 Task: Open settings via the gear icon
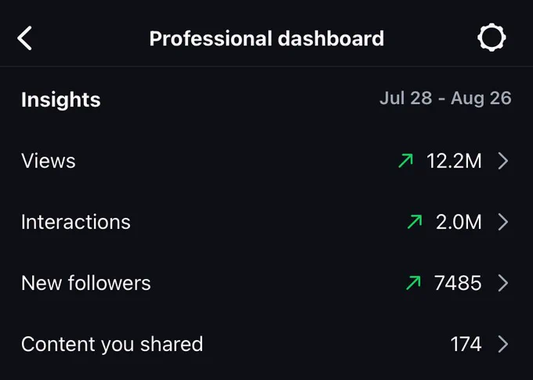click(491, 38)
